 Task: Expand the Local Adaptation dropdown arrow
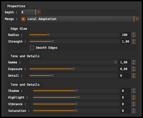tap(137, 19)
